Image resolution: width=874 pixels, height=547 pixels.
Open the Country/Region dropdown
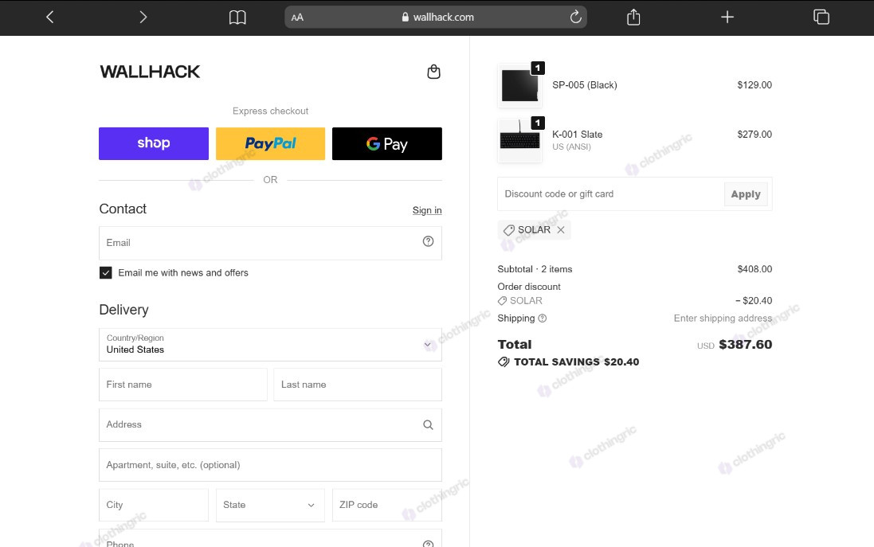[270, 344]
